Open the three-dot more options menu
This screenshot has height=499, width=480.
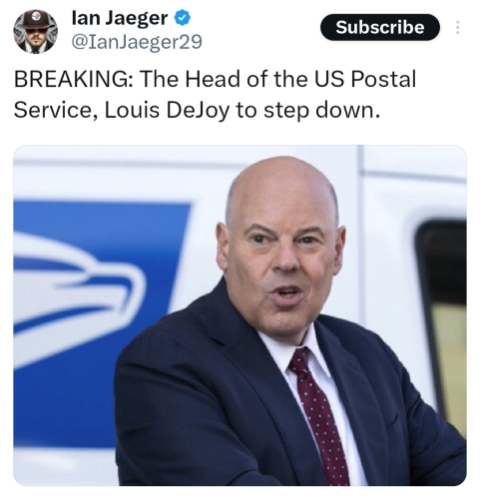(458, 27)
